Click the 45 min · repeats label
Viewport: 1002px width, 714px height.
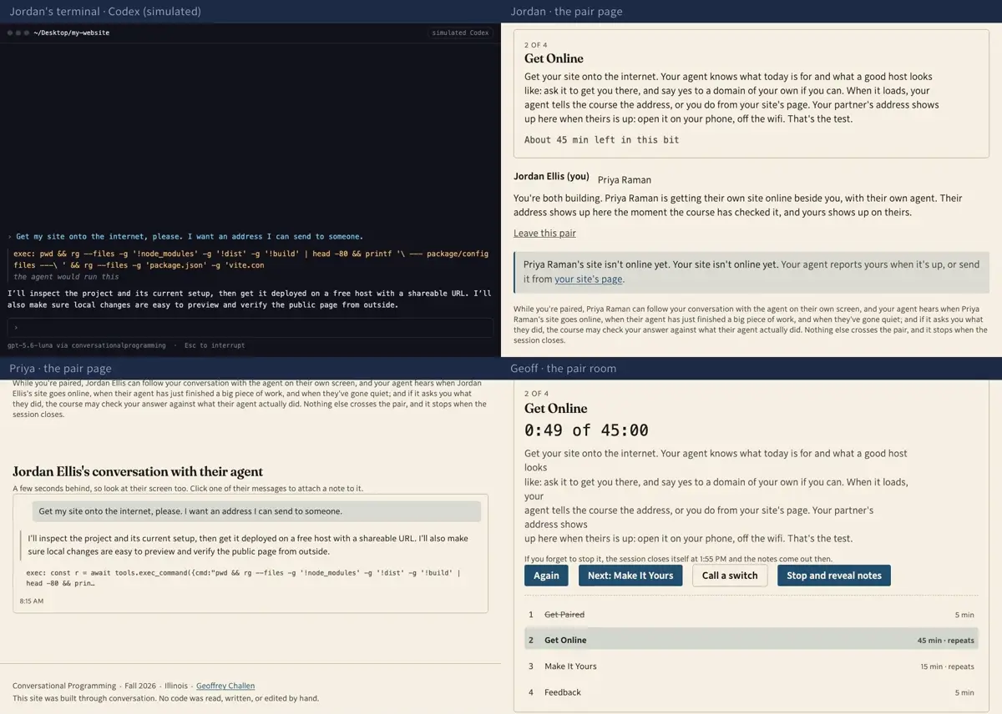(x=945, y=641)
